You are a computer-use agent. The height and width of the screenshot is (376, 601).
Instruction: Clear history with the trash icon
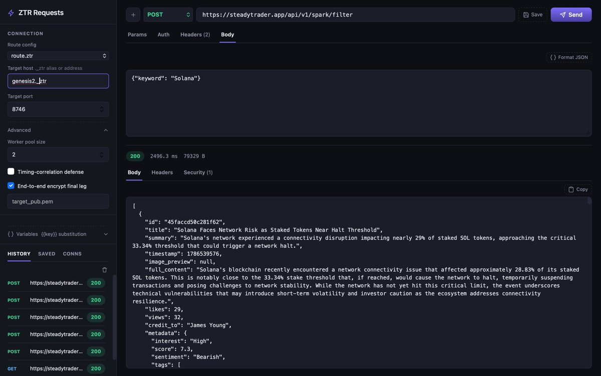click(105, 270)
